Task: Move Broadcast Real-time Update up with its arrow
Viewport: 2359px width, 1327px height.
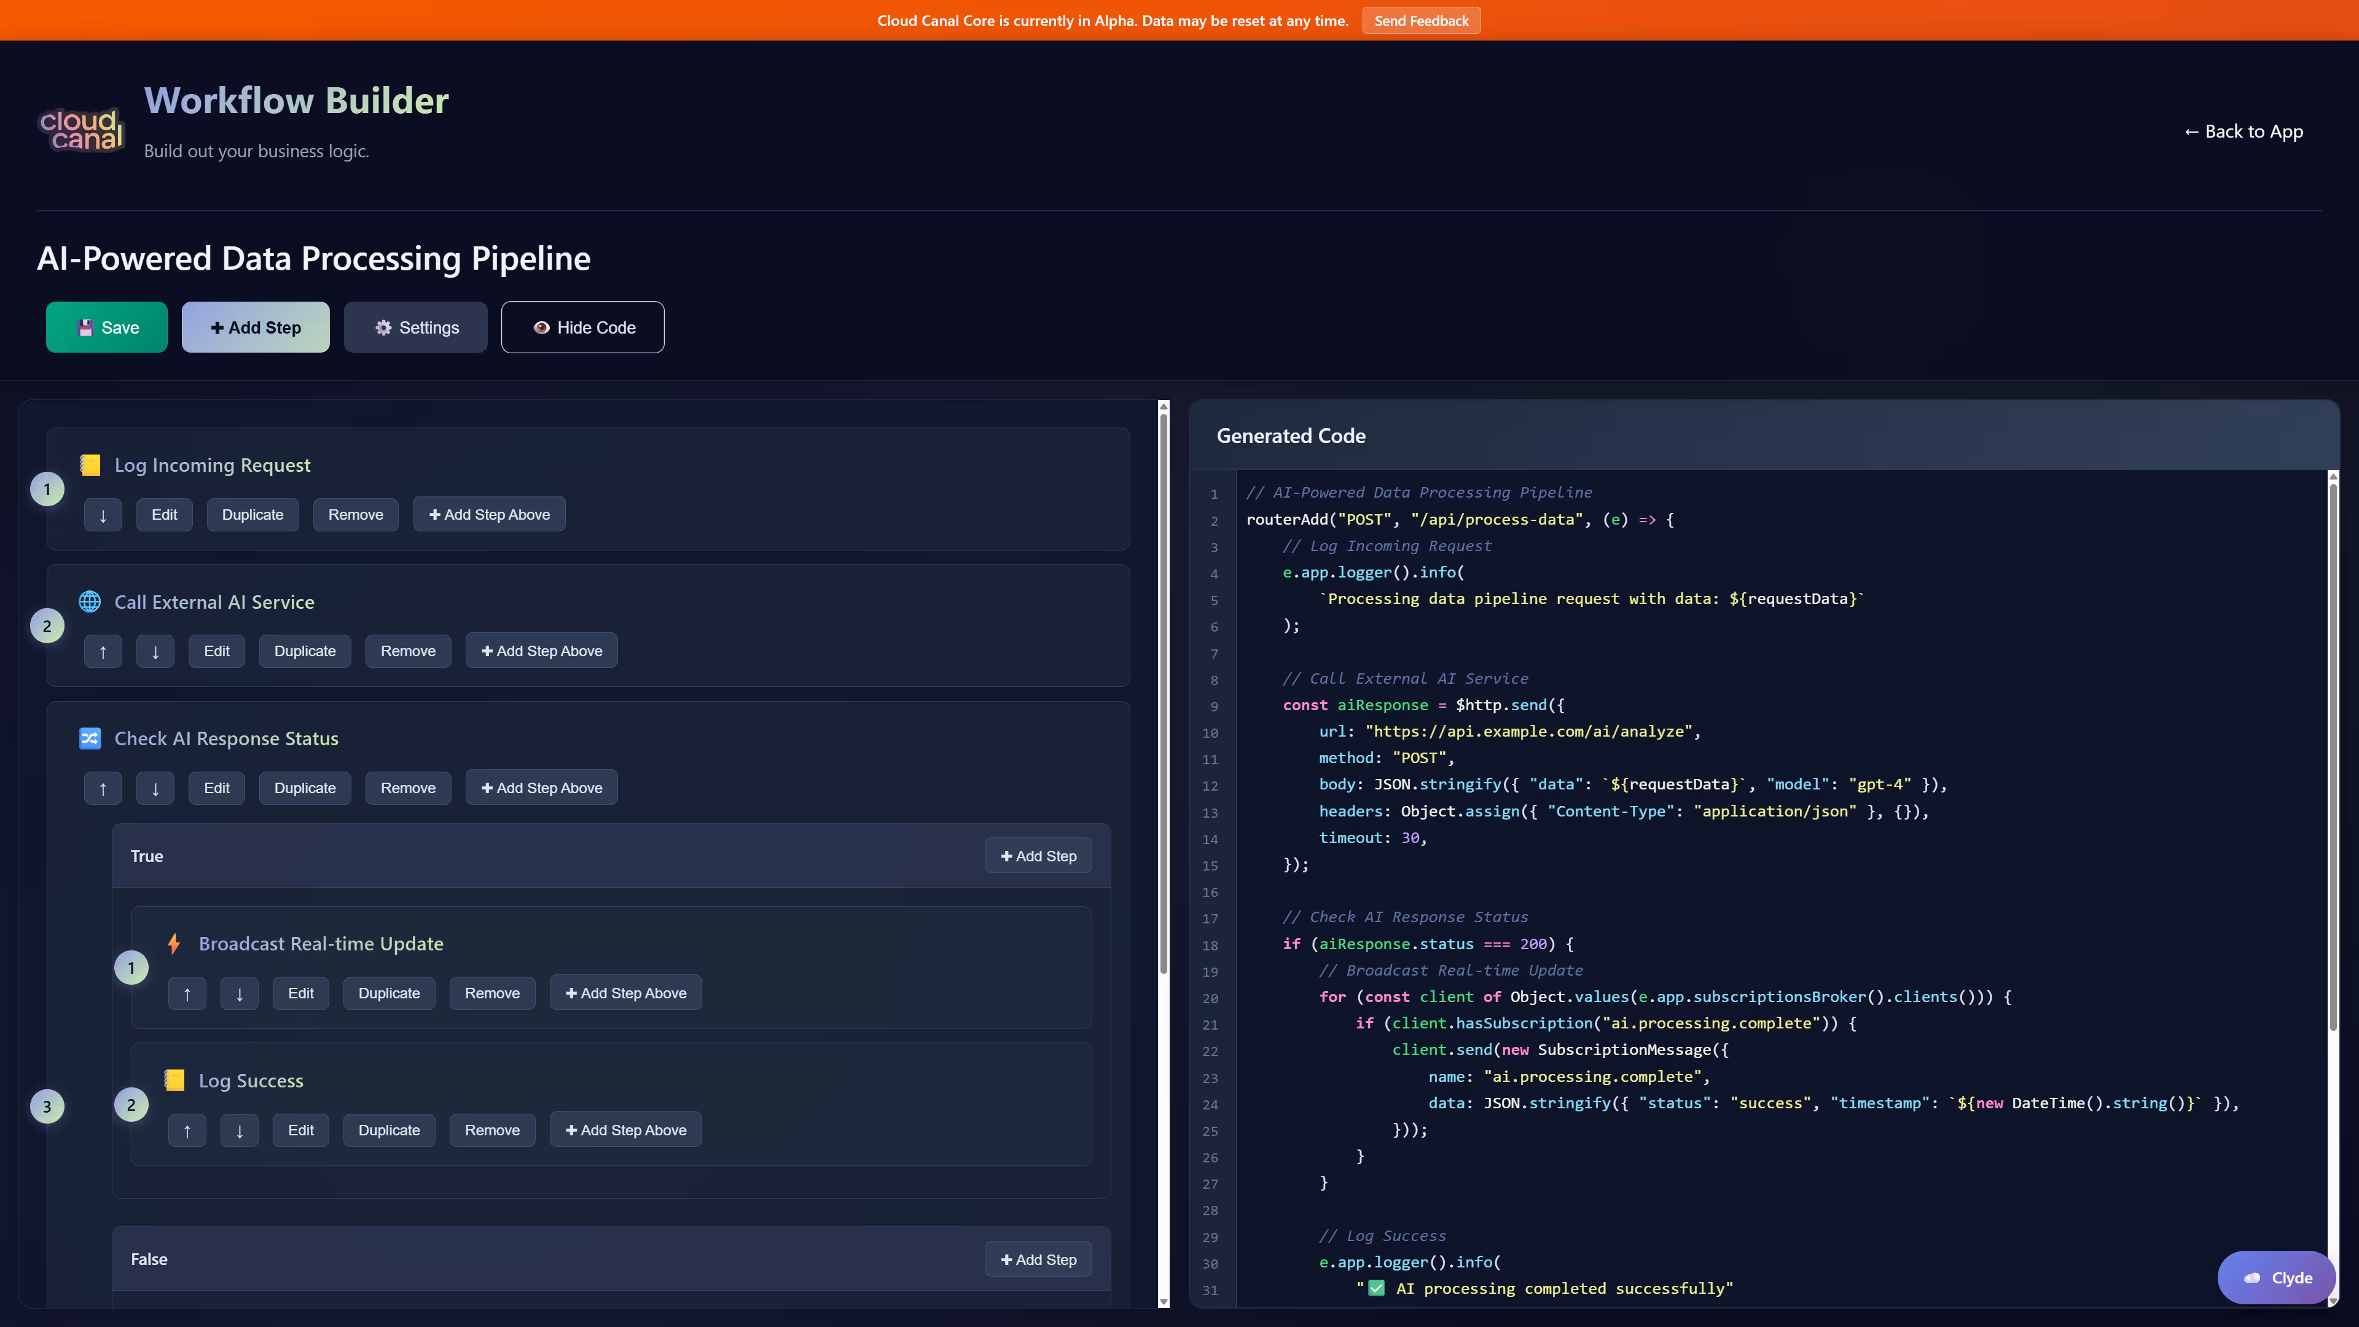Action: (x=187, y=993)
